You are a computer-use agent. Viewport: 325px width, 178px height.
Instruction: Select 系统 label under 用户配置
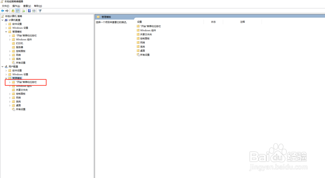pyautogui.click(x=18, y=102)
